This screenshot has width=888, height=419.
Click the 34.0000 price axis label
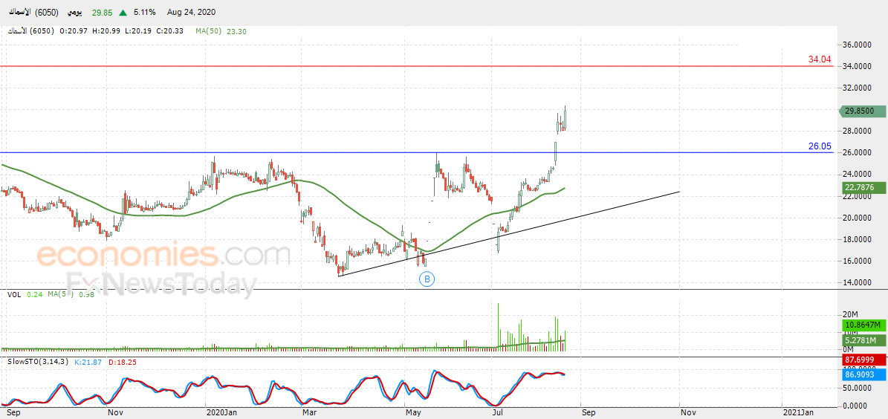coord(857,66)
